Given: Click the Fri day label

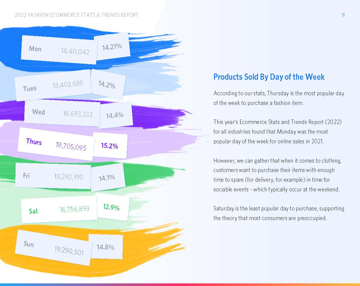Looking at the screenshot, I should click(x=26, y=176).
